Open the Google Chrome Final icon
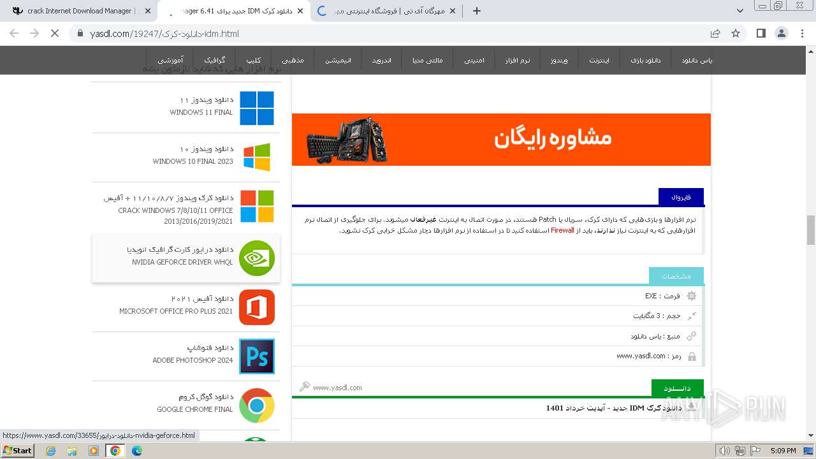 [x=257, y=405]
